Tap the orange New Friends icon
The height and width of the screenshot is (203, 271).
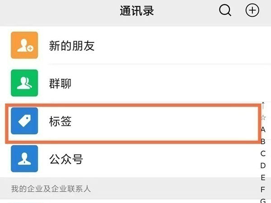point(24,46)
